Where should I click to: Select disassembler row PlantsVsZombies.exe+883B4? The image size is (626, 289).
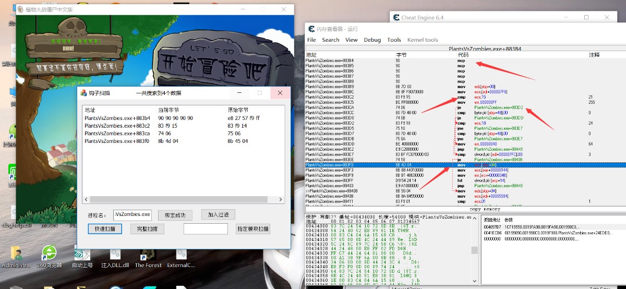465,61
